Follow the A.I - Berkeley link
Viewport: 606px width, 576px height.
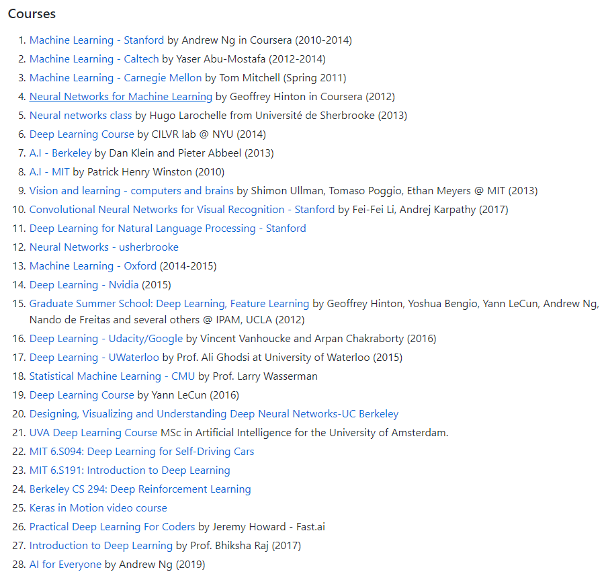60,153
